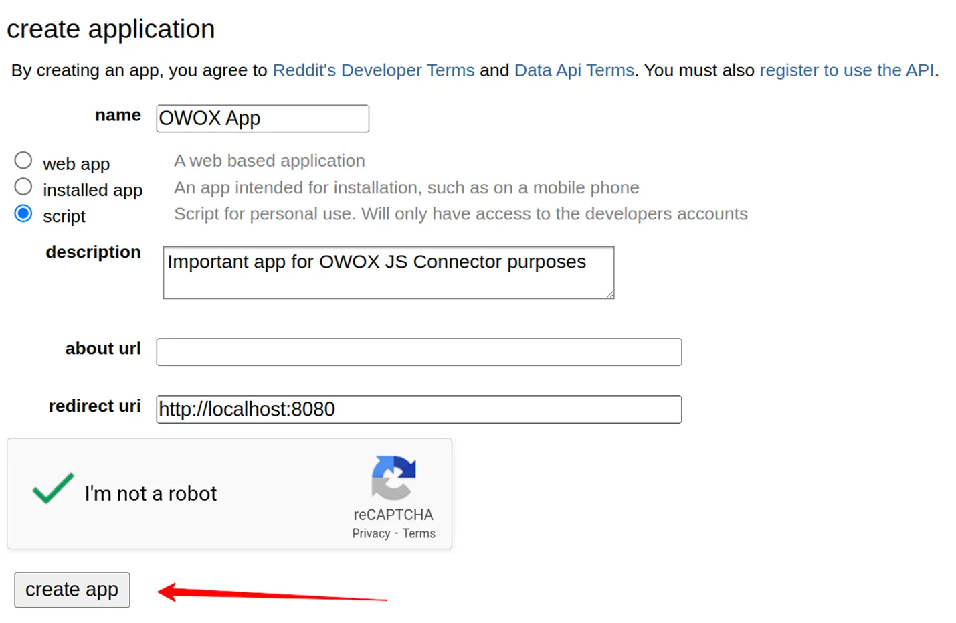Open the register to use the API link
956x623 pixels.
pyautogui.click(x=846, y=70)
